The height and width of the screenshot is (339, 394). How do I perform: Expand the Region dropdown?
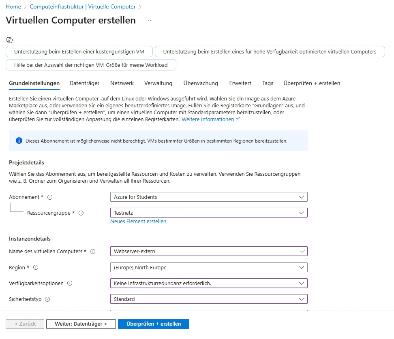209,268
